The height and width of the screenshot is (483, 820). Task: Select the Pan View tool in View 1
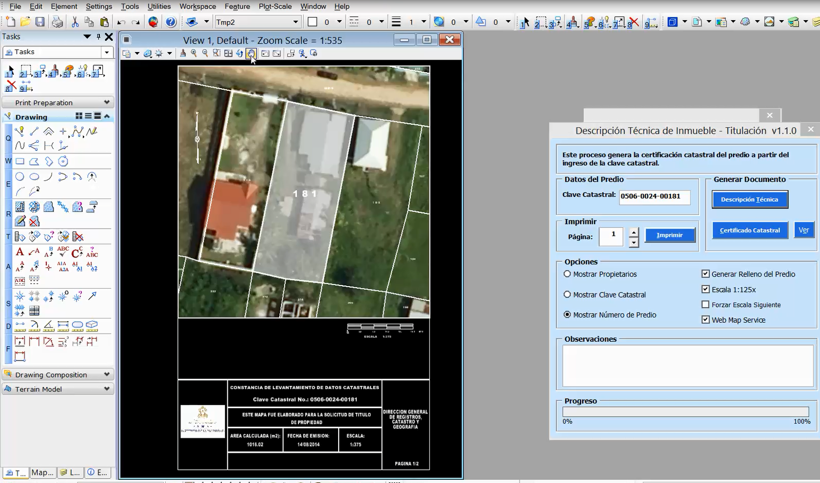click(x=252, y=53)
